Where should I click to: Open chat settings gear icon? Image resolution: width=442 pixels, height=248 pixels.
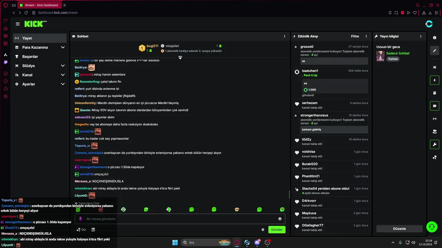click(263, 230)
